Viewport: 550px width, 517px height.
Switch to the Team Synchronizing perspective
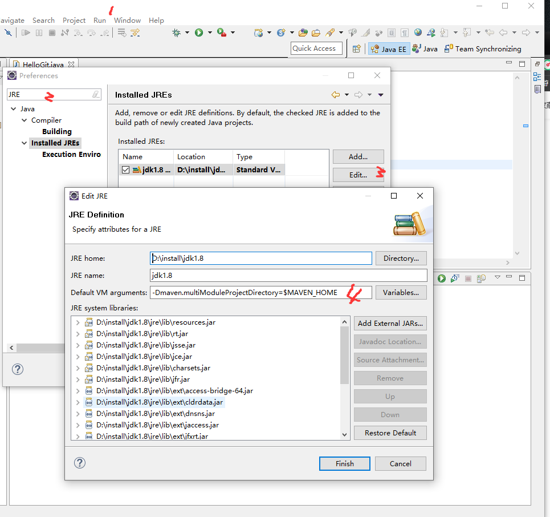coord(483,49)
